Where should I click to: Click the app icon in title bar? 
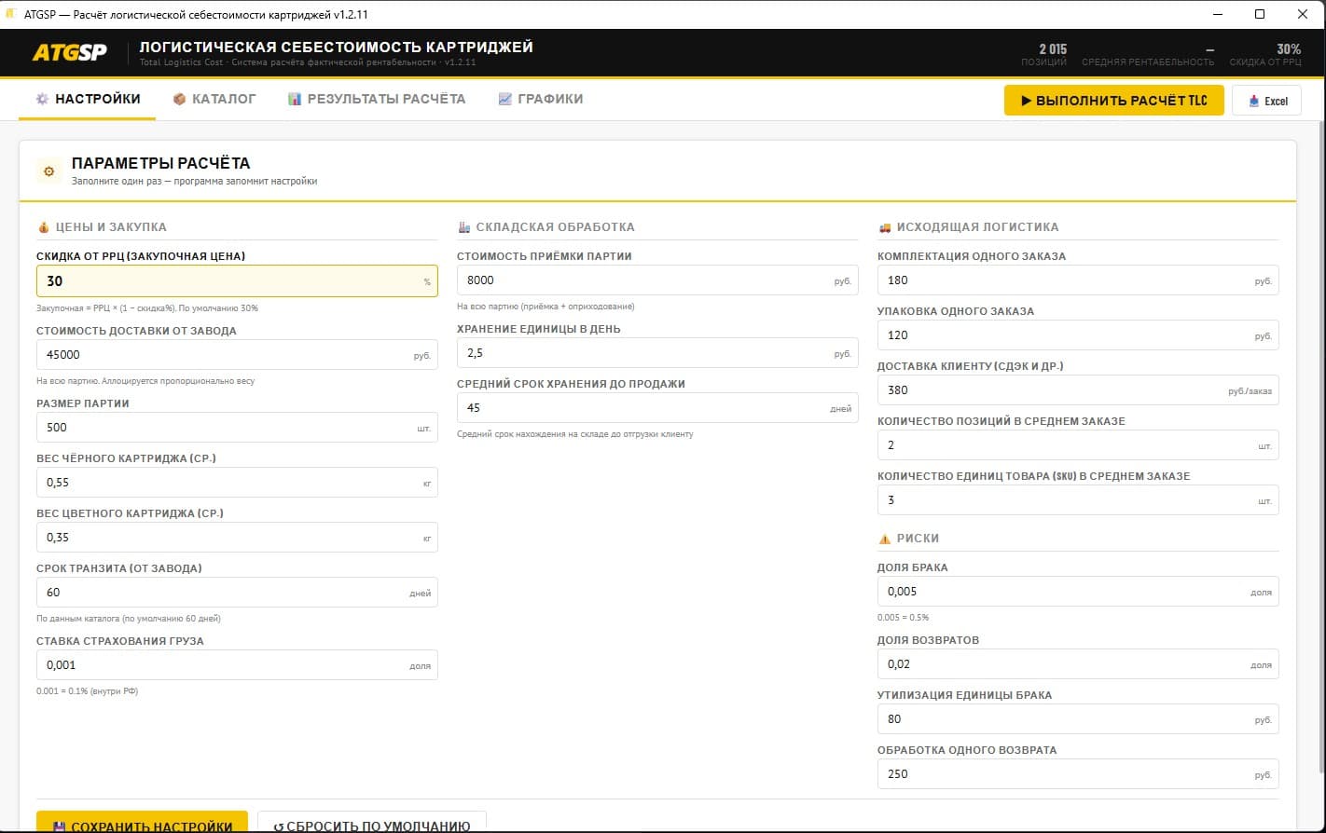click(x=12, y=14)
